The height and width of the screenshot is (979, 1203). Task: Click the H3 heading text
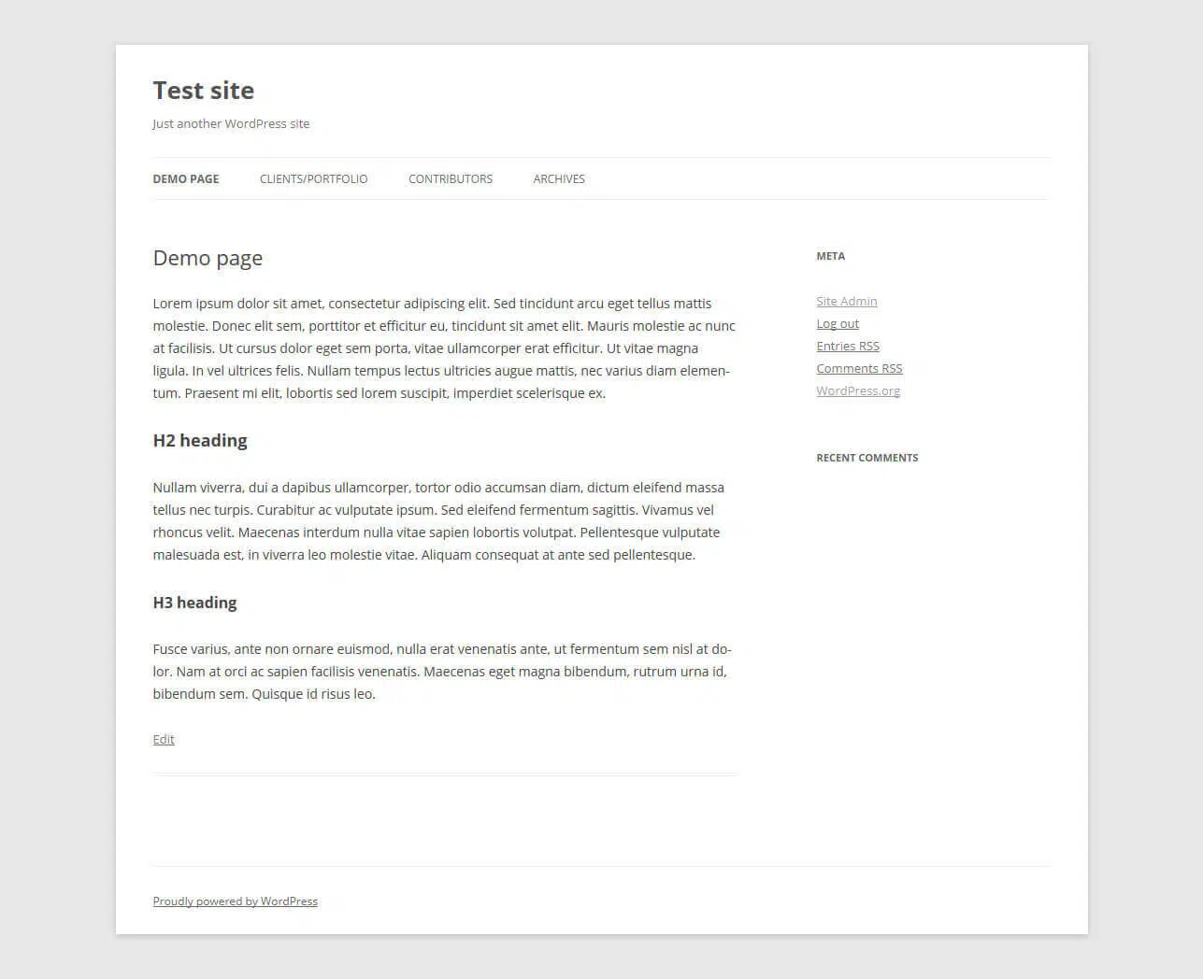pyautogui.click(x=194, y=603)
